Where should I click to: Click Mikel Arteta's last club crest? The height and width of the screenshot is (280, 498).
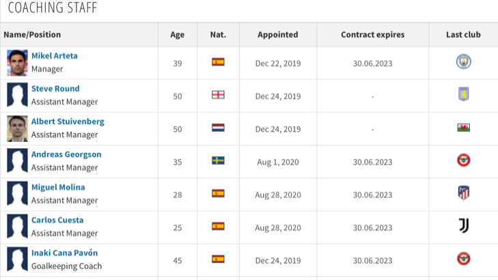(x=463, y=62)
